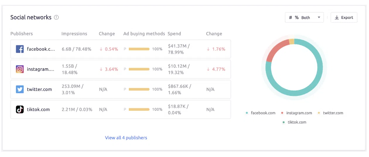Sort by Impressions column header
369x157 pixels.
[x=74, y=34]
